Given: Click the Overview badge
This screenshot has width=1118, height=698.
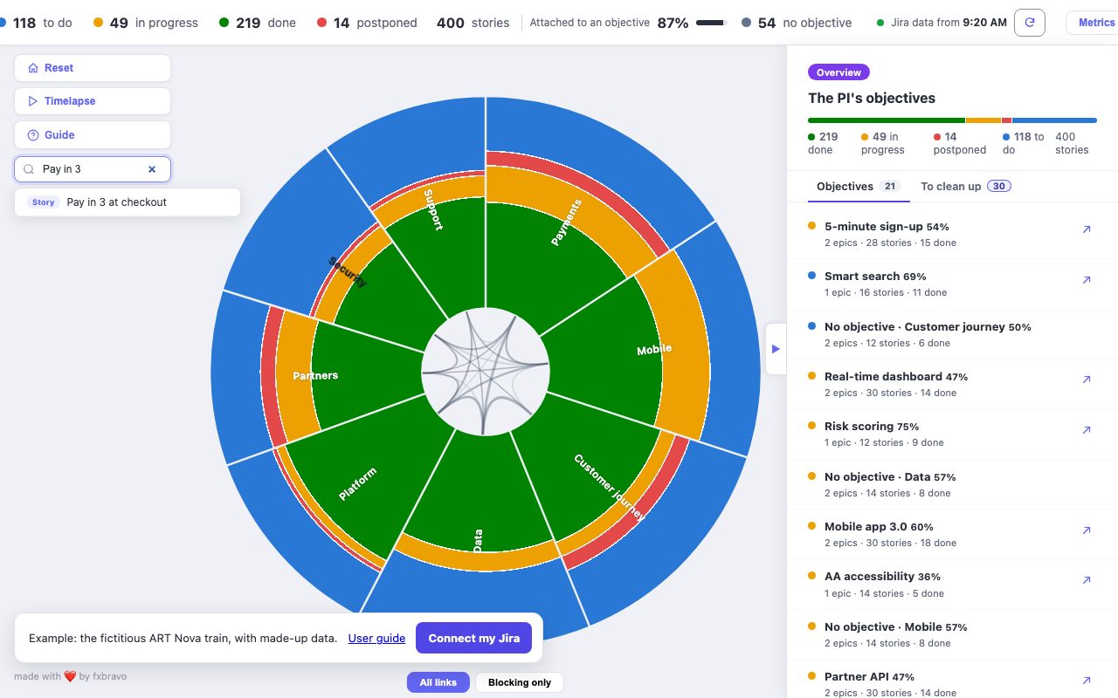Looking at the screenshot, I should 838,72.
